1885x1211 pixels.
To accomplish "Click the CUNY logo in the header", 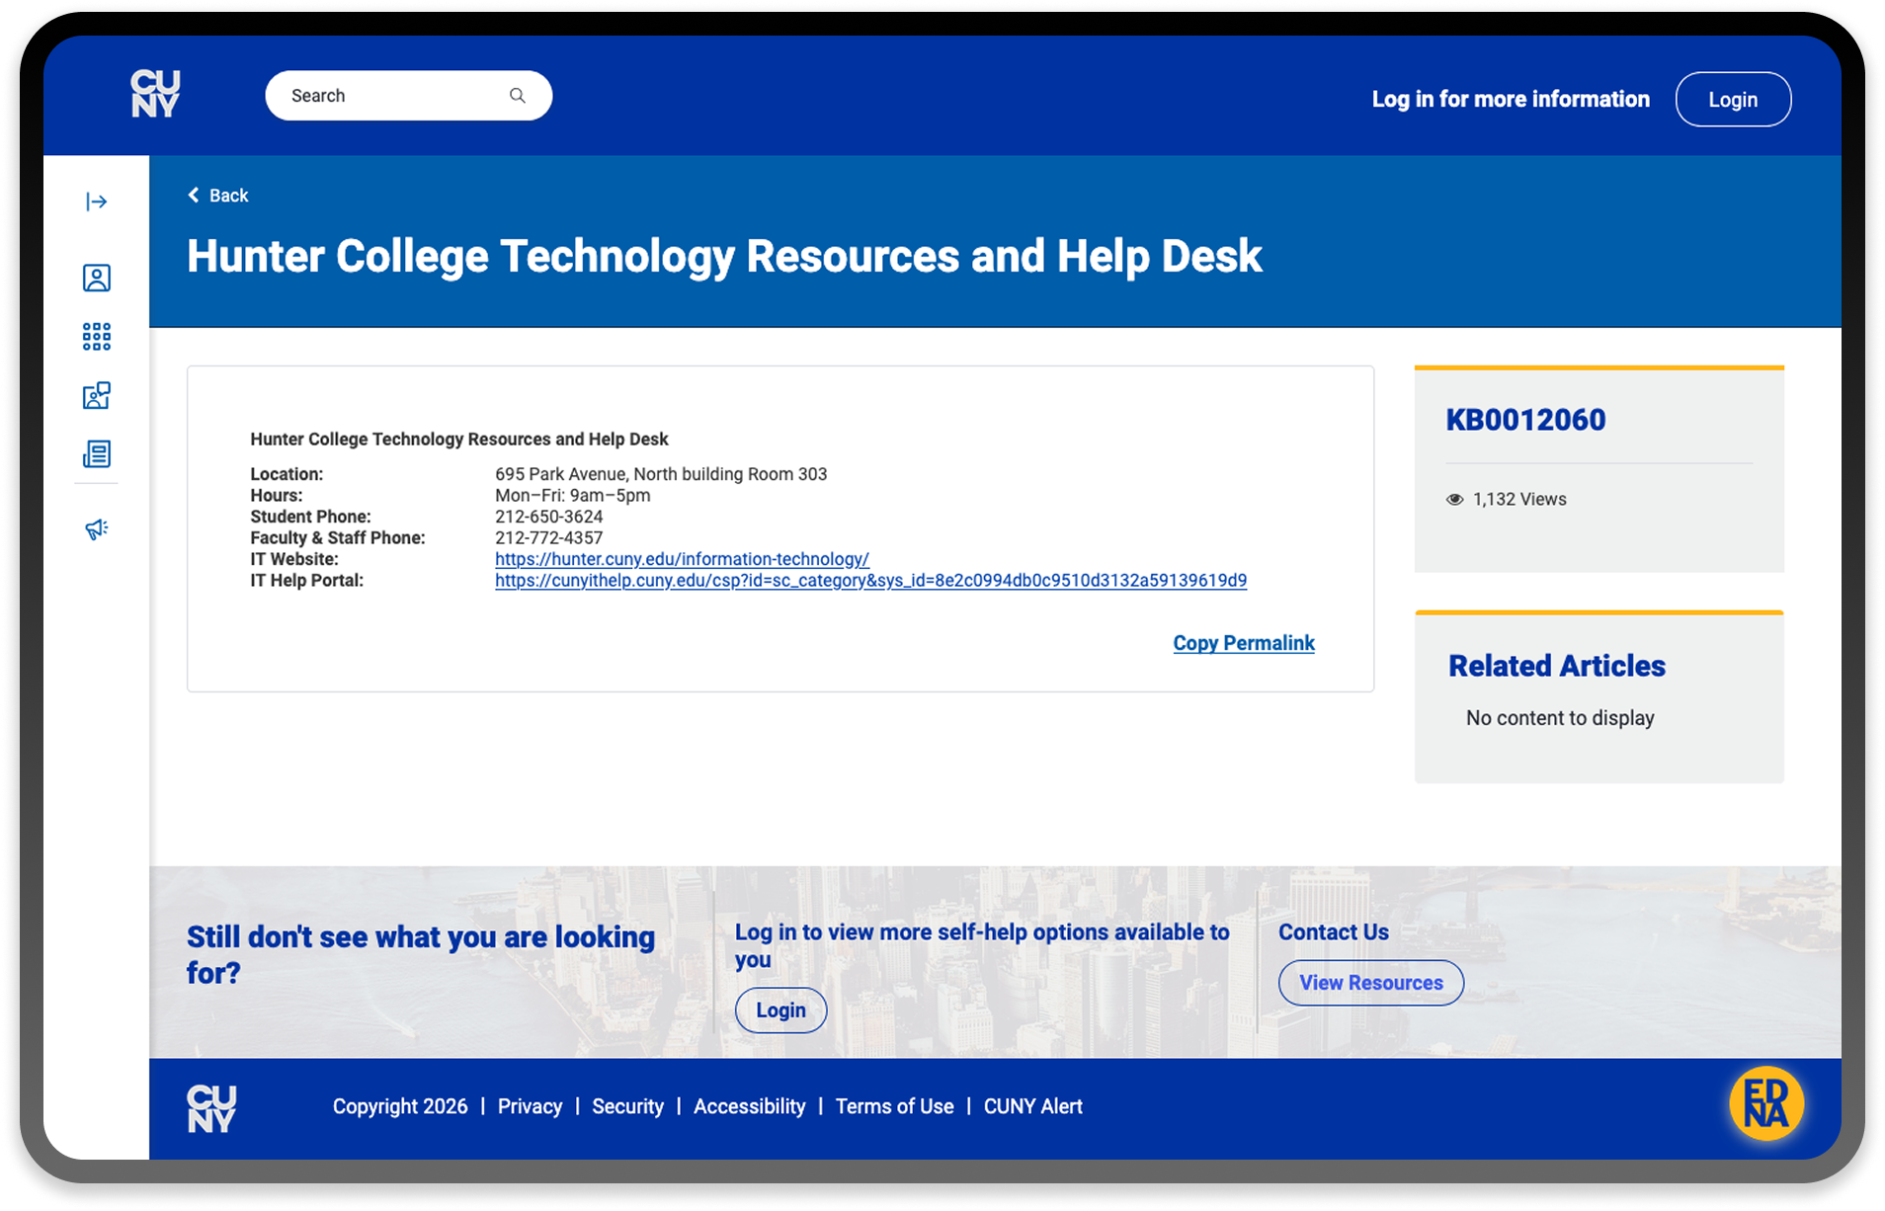I will 155,95.
